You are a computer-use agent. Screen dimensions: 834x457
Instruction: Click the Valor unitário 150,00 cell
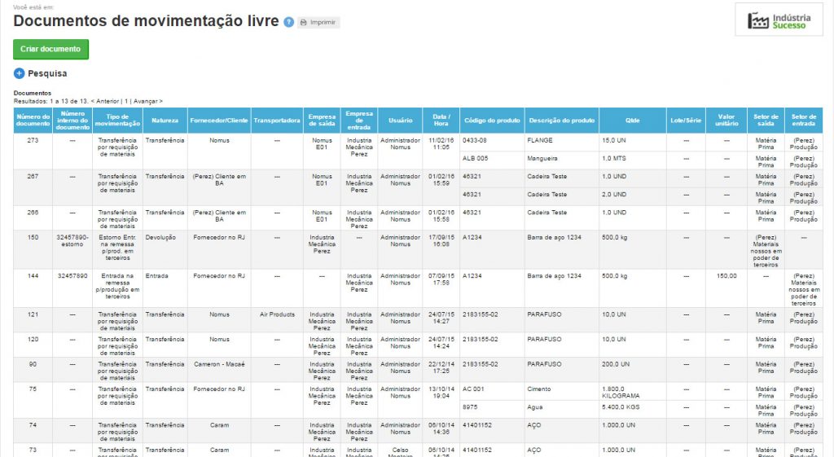[x=726, y=276]
